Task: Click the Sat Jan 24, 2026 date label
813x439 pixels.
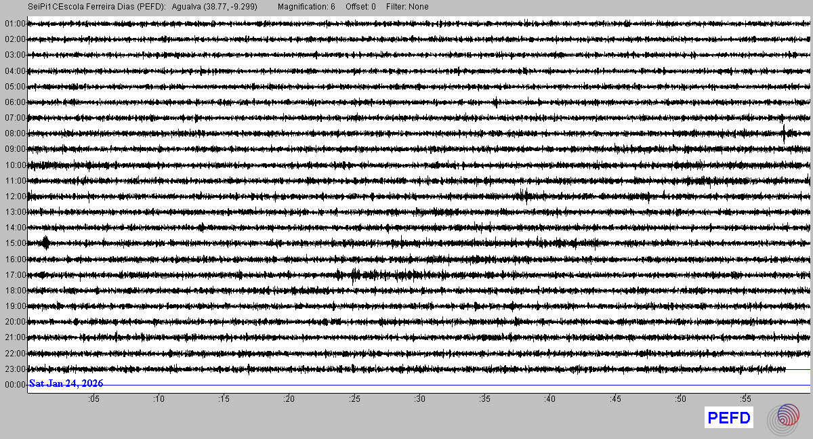Action: click(66, 383)
